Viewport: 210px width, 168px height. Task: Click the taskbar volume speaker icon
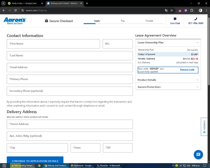click(x=188, y=166)
